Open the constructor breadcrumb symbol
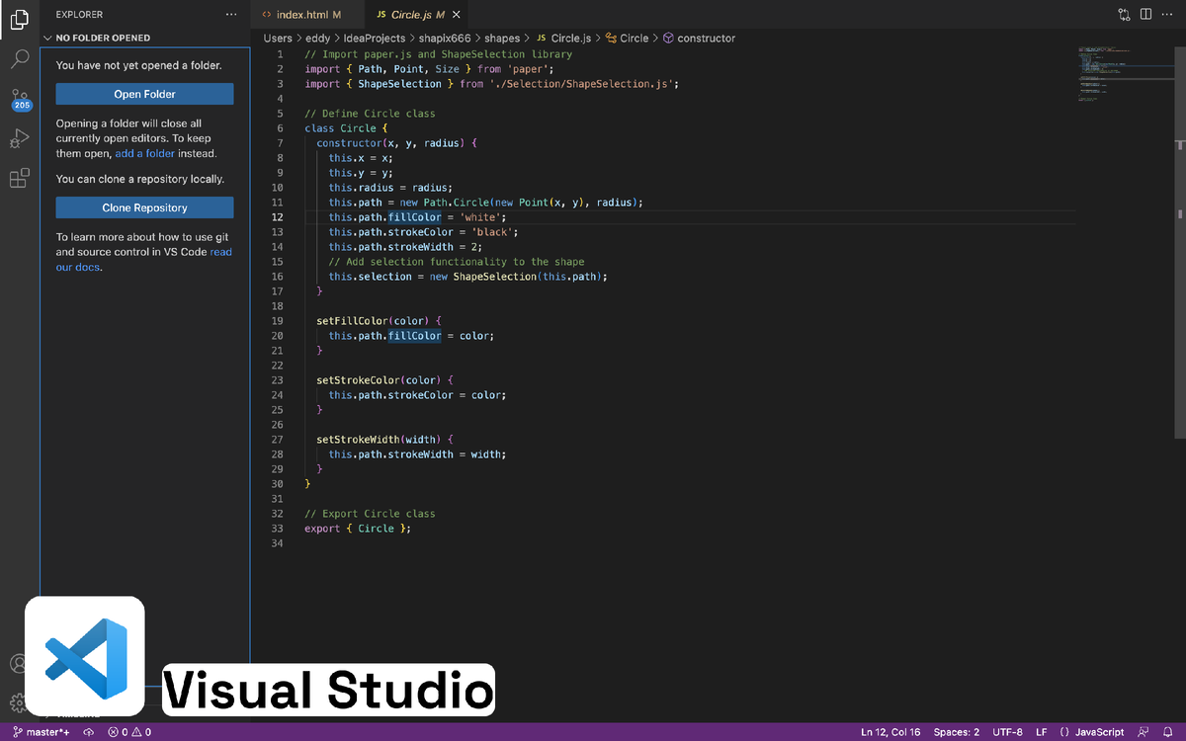This screenshot has height=741, width=1186. [x=699, y=38]
